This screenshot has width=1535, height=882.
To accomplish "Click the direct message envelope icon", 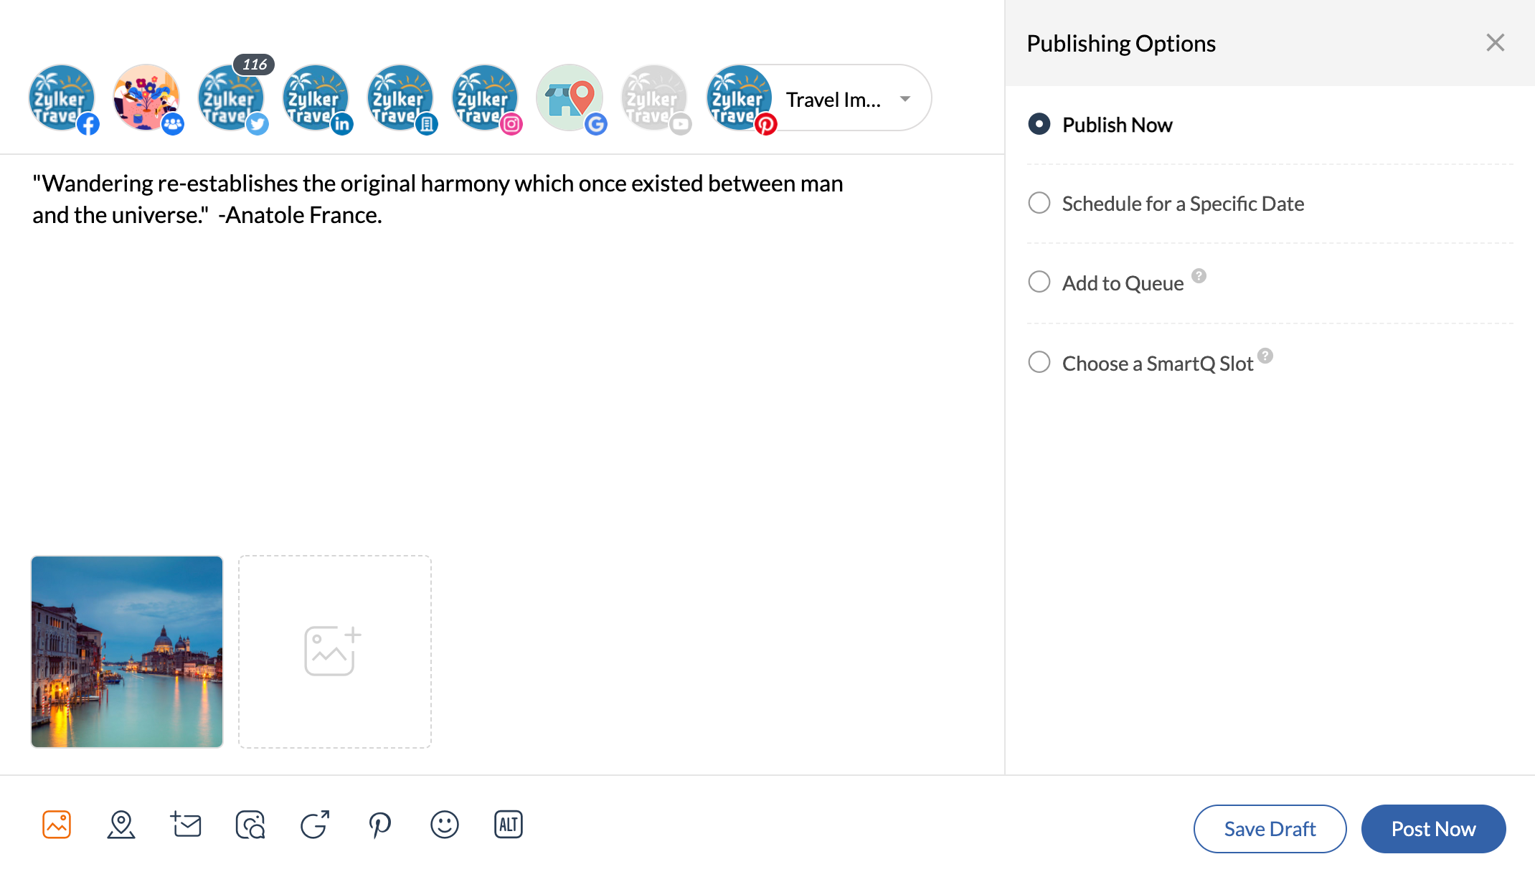I will (186, 825).
